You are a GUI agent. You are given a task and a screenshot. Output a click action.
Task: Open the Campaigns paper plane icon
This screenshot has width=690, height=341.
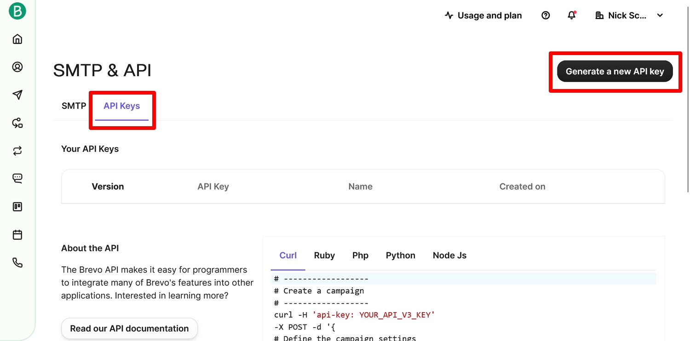click(17, 95)
